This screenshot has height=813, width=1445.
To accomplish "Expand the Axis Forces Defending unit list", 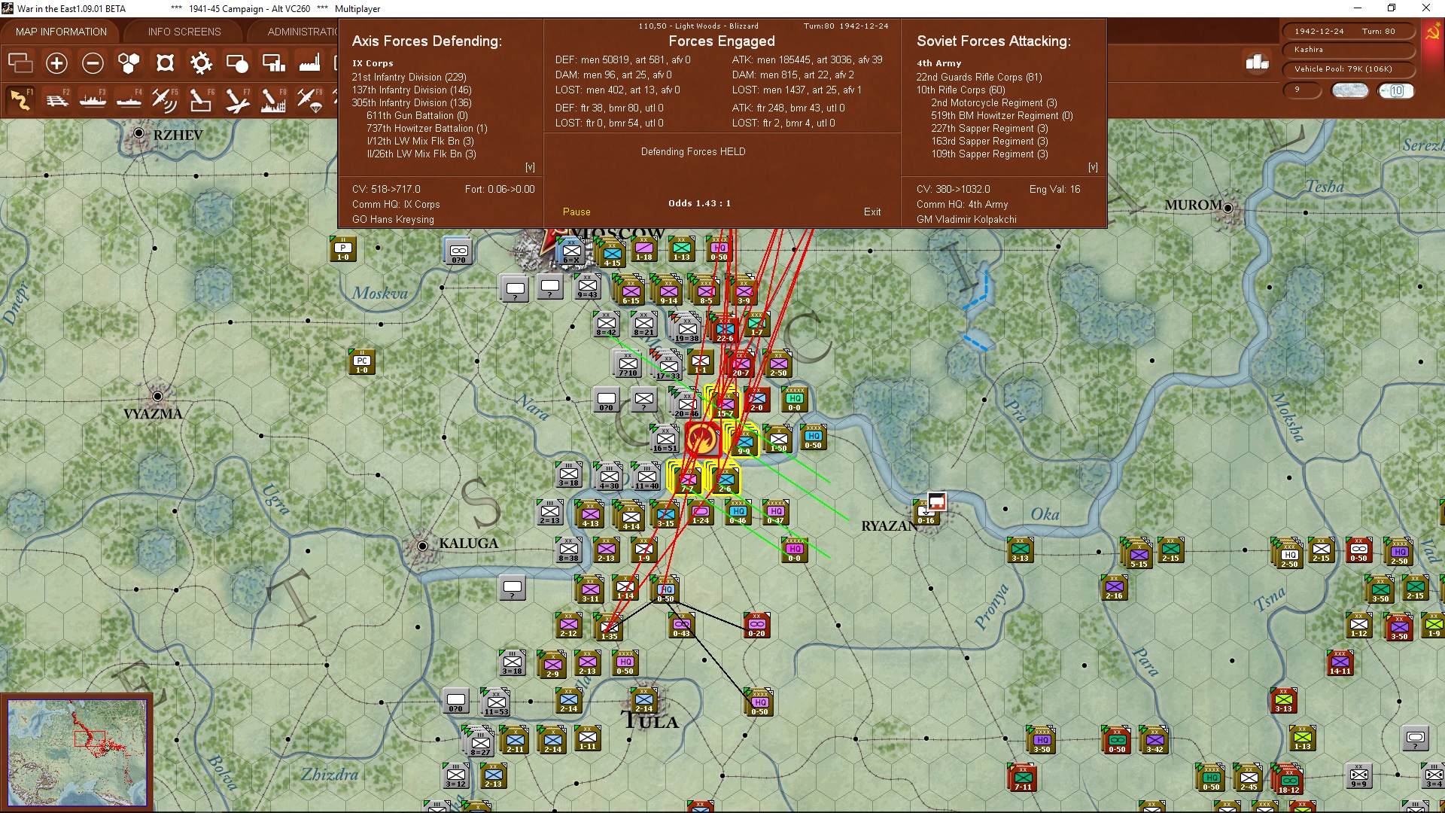I will [529, 166].
